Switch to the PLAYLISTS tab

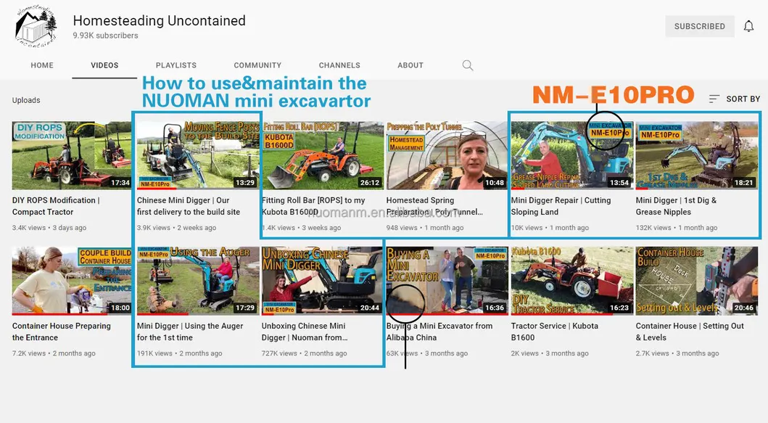pos(176,65)
